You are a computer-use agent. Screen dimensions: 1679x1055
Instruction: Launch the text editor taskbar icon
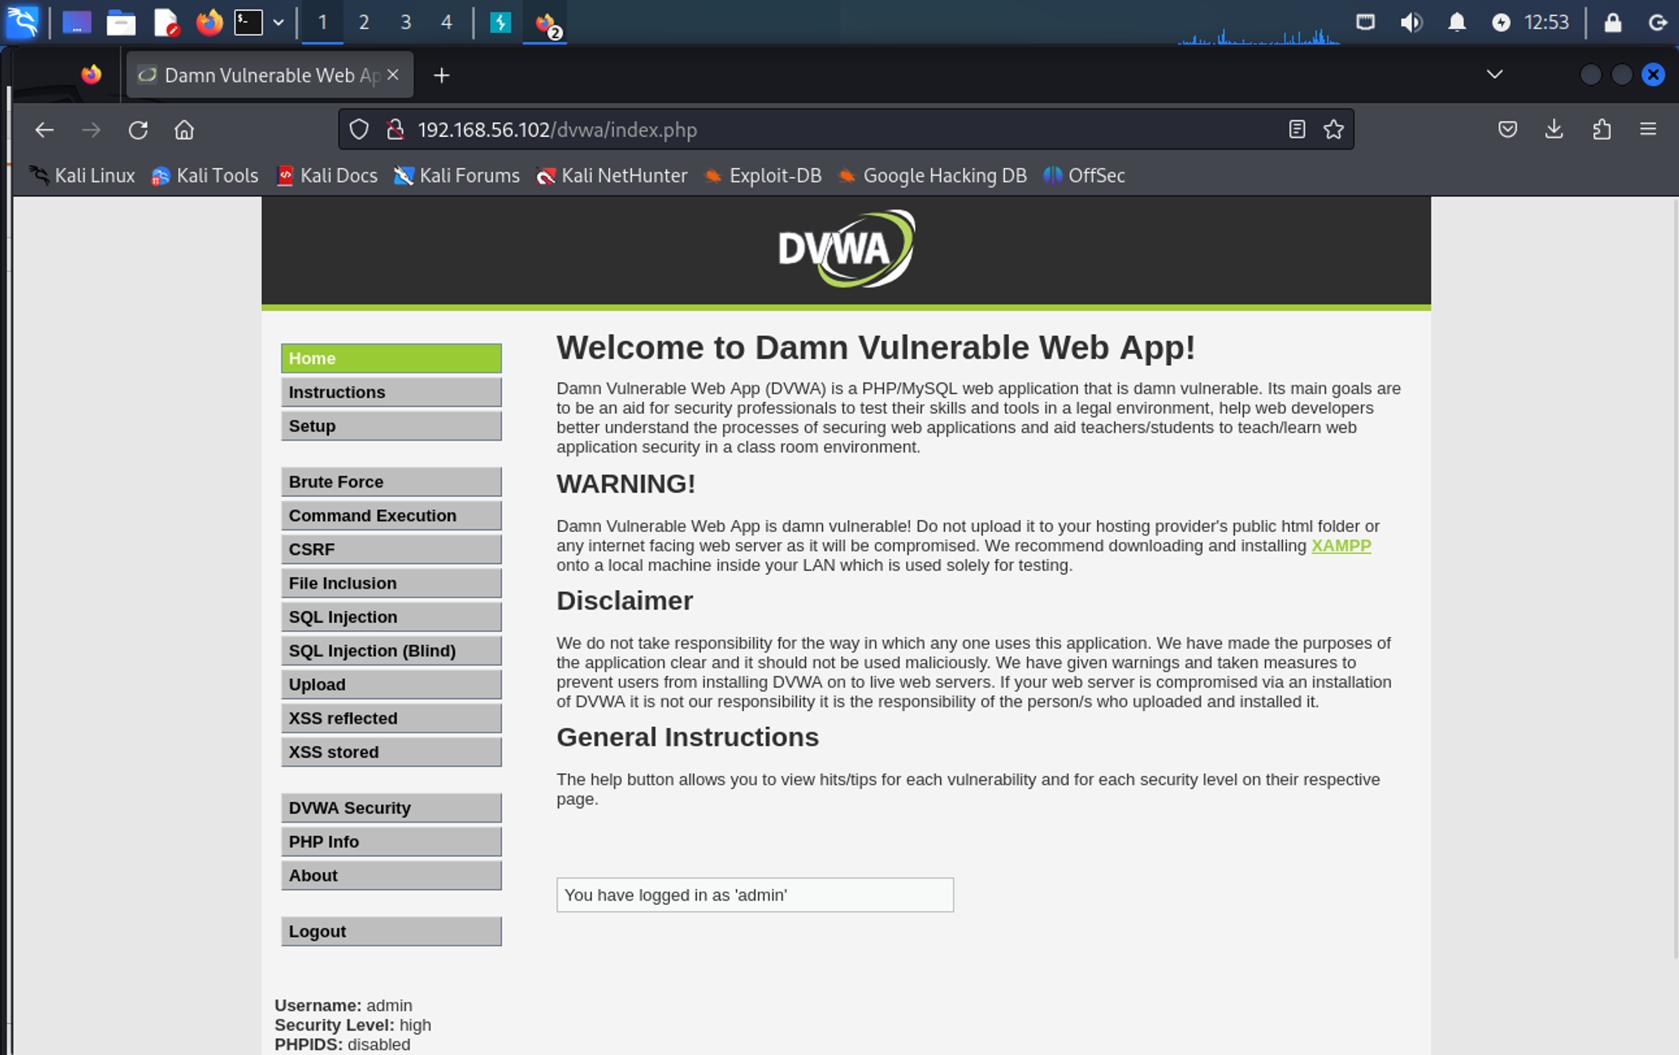(166, 22)
